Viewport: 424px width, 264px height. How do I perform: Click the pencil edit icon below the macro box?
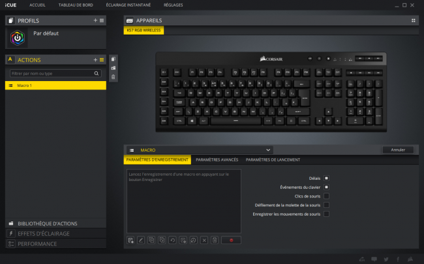tap(141, 240)
